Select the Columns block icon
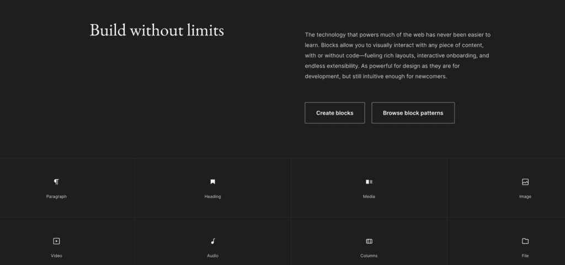Viewport: 565px width, 265px height. [369, 241]
